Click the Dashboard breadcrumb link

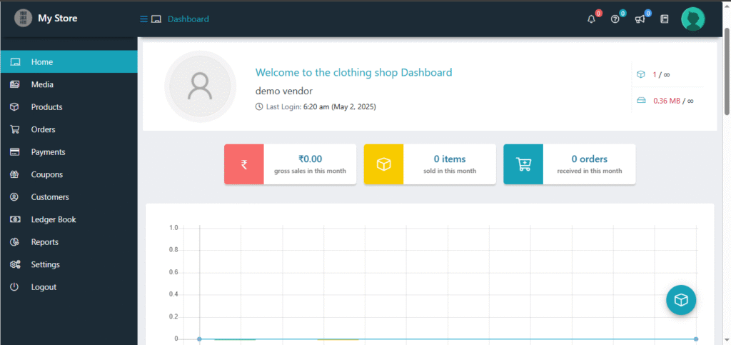[188, 19]
